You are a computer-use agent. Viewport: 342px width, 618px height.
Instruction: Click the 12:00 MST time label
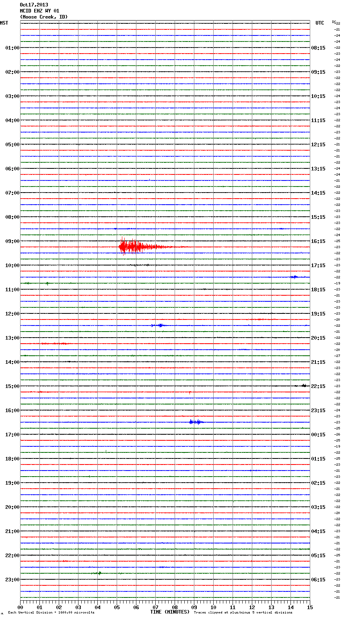[12, 314]
